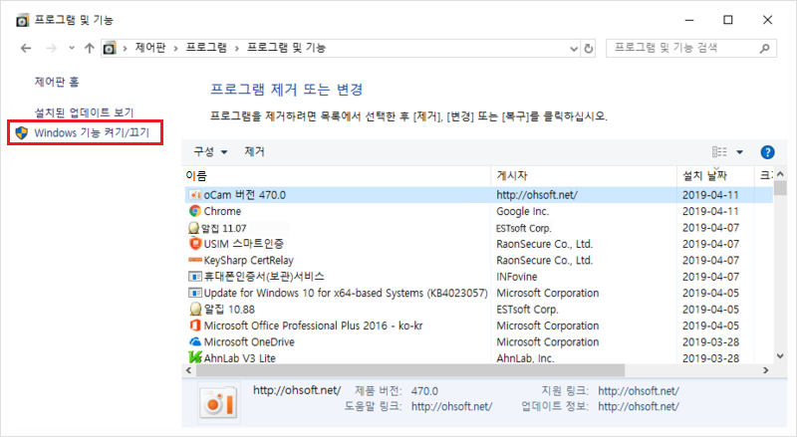Click the oCam icon in list

[x=194, y=195]
